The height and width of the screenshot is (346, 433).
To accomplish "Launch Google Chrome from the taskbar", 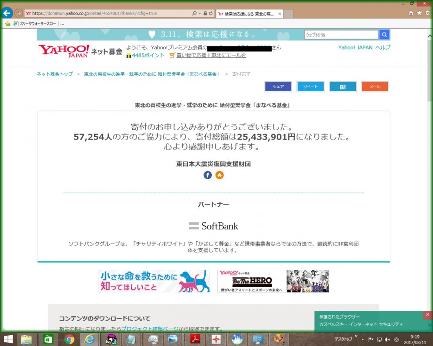I will (x=69, y=339).
